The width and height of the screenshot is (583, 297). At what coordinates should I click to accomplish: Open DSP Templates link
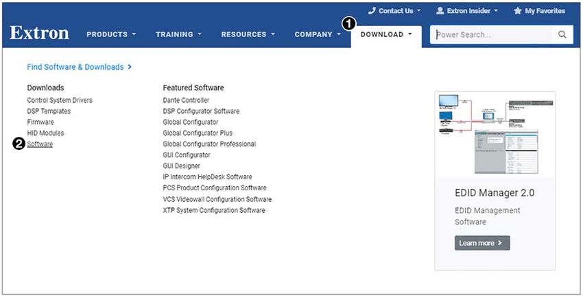click(x=49, y=112)
